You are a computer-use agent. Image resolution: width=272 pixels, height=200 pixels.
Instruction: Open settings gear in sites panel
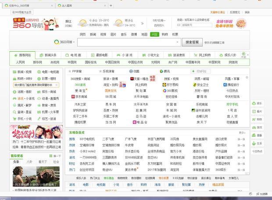coord(247,77)
